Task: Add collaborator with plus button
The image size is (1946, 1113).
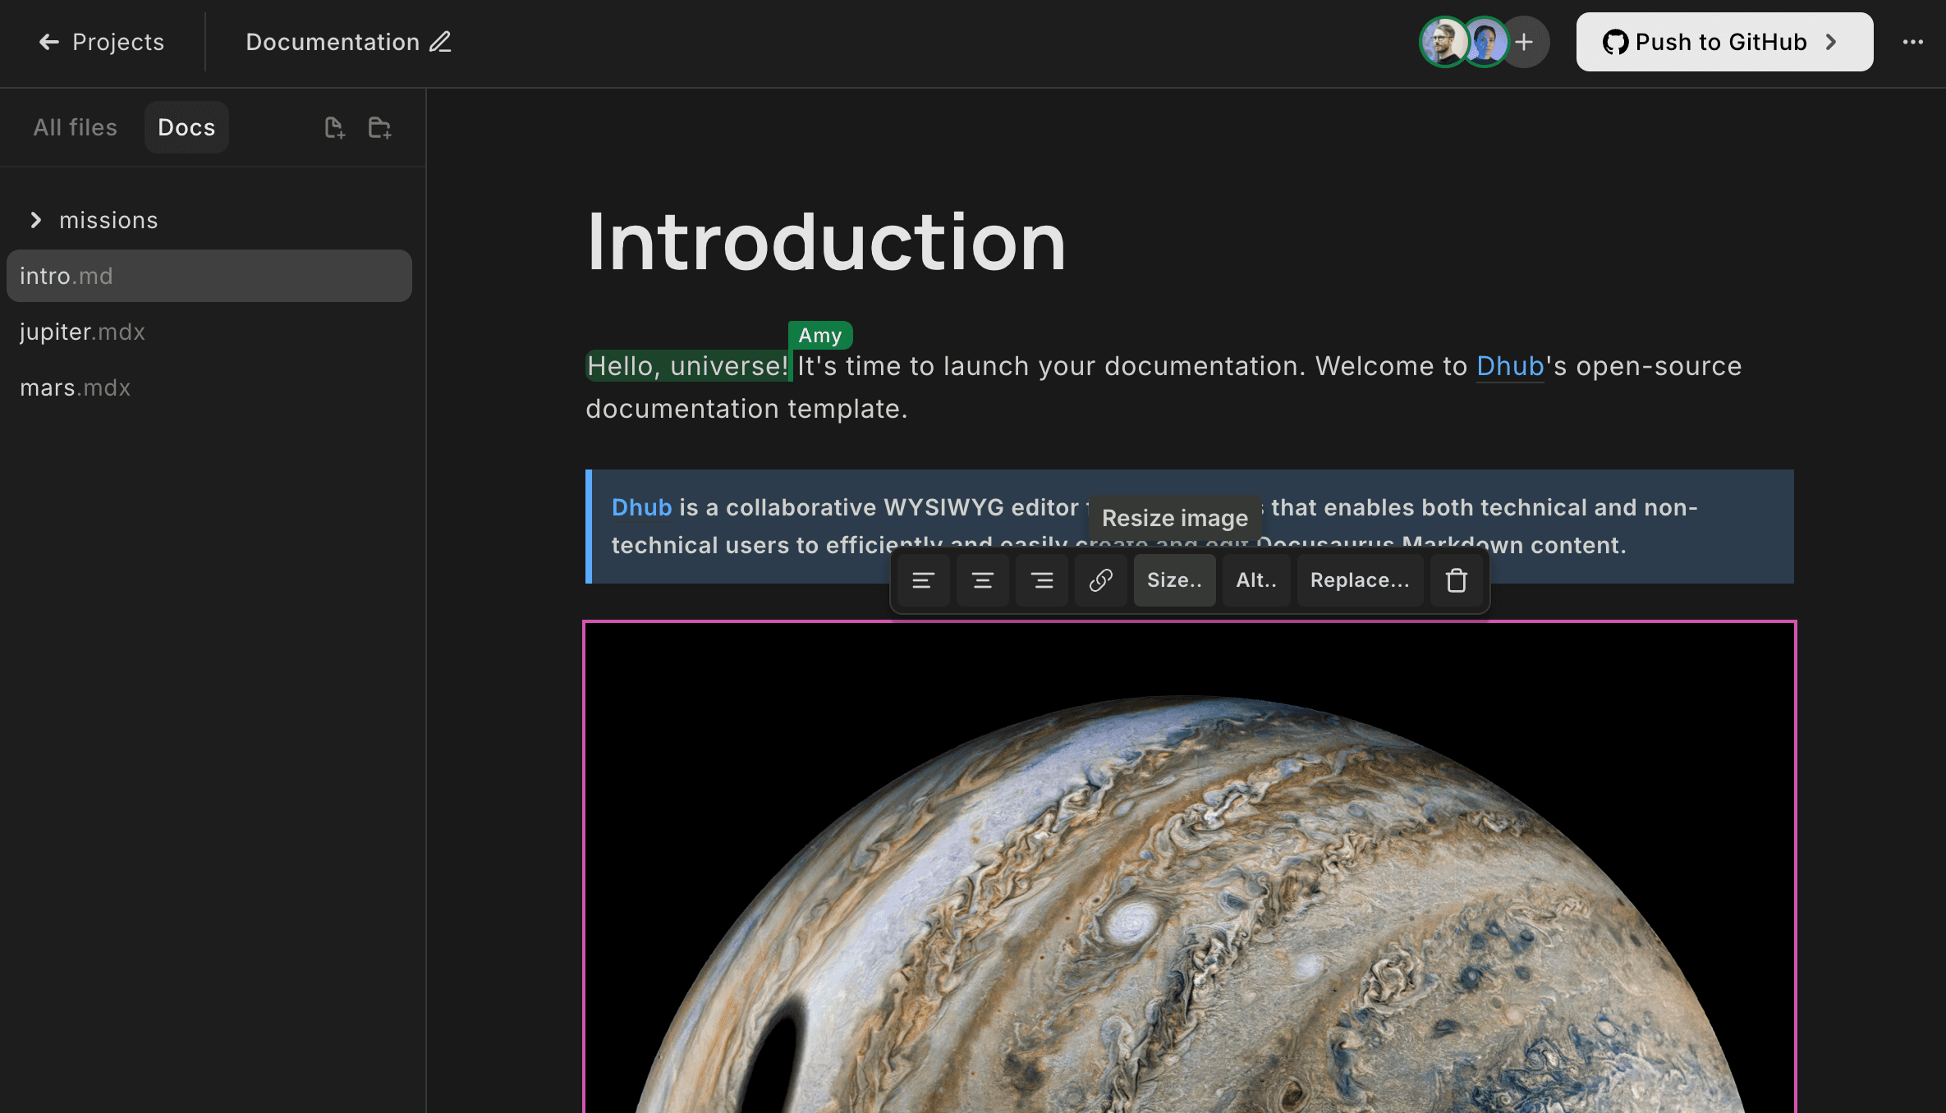Action: (x=1524, y=42)
